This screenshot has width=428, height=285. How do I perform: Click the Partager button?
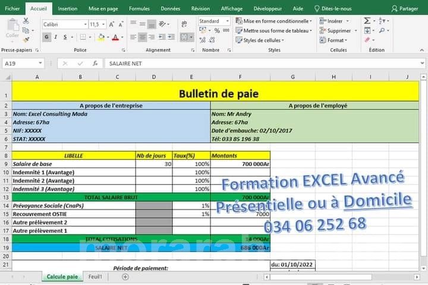[x=404, y=8]
